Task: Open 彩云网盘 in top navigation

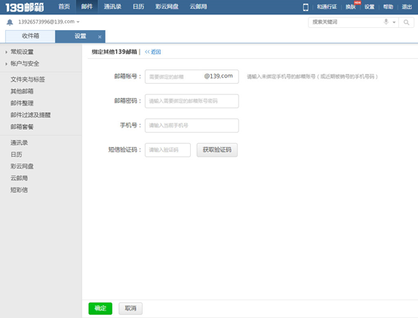Action: [x=167, y=7]
